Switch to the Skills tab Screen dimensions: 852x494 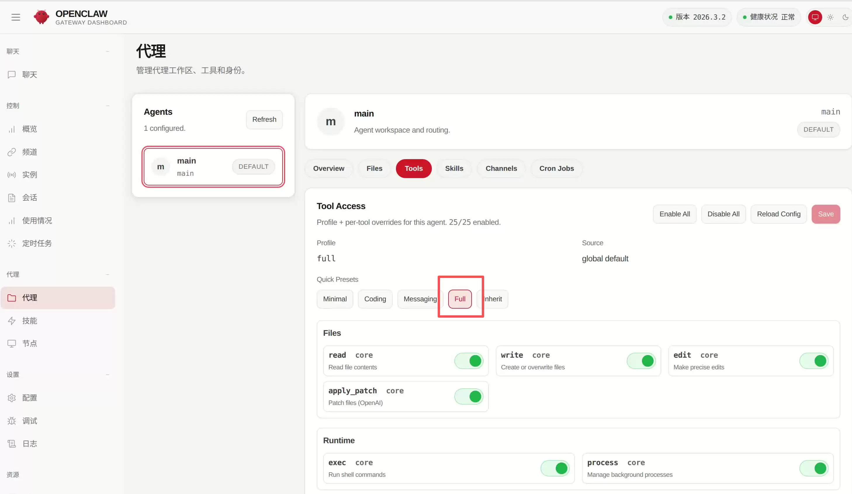click(x=454, y=168)
